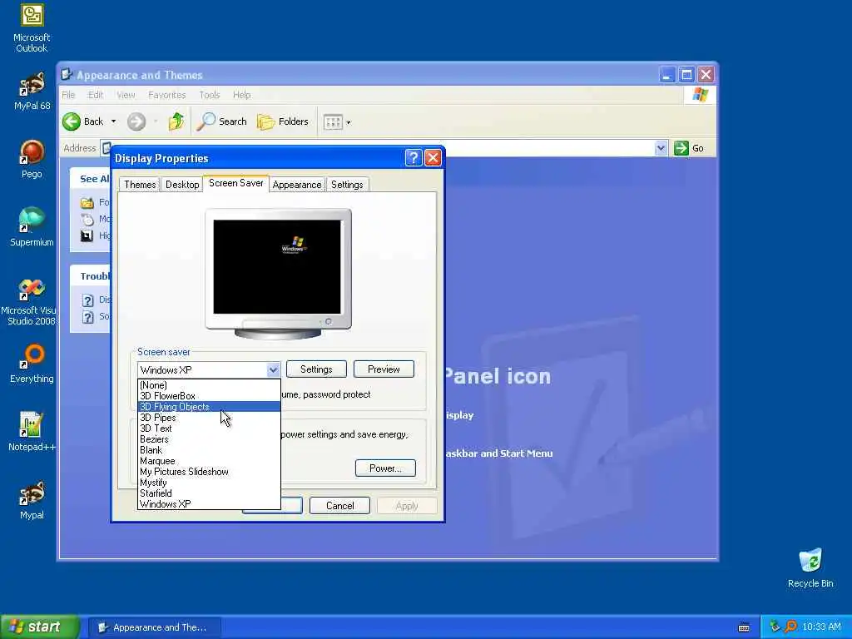Open Microsoft Visual Studio 2008 shortcut

point(29,301)
